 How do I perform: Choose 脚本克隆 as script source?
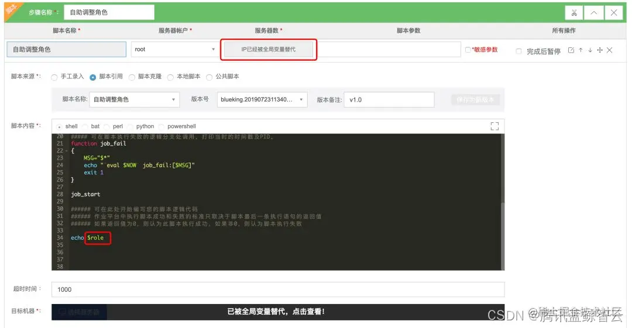(132, 77)
